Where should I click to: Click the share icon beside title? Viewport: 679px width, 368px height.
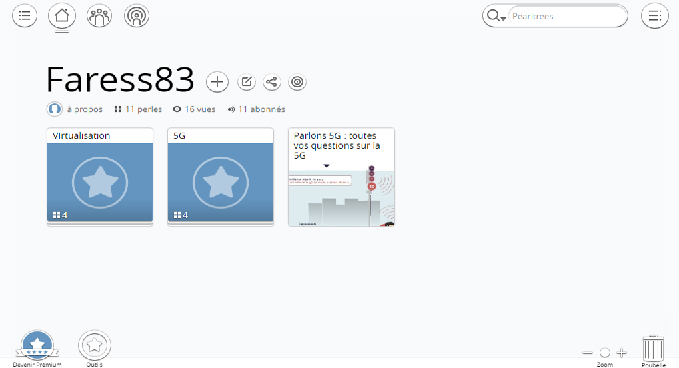click(x=271, y=82)
